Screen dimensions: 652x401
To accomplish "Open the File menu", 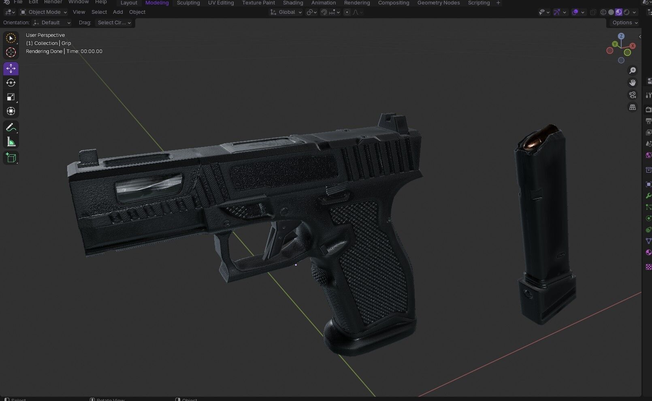I will tap(18, 2).
